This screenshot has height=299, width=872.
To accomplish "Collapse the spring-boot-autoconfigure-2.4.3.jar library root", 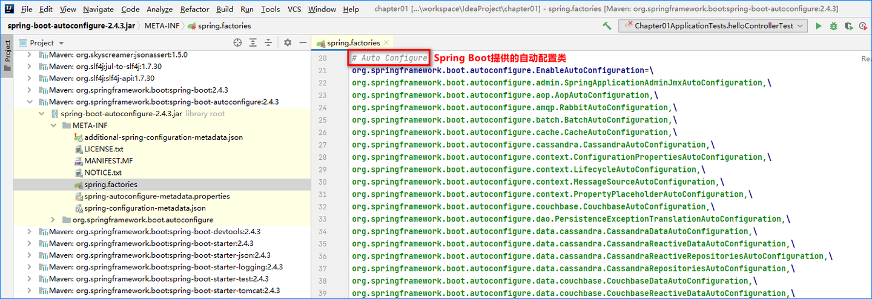I will pyautogui.click(x=41, y=114).
